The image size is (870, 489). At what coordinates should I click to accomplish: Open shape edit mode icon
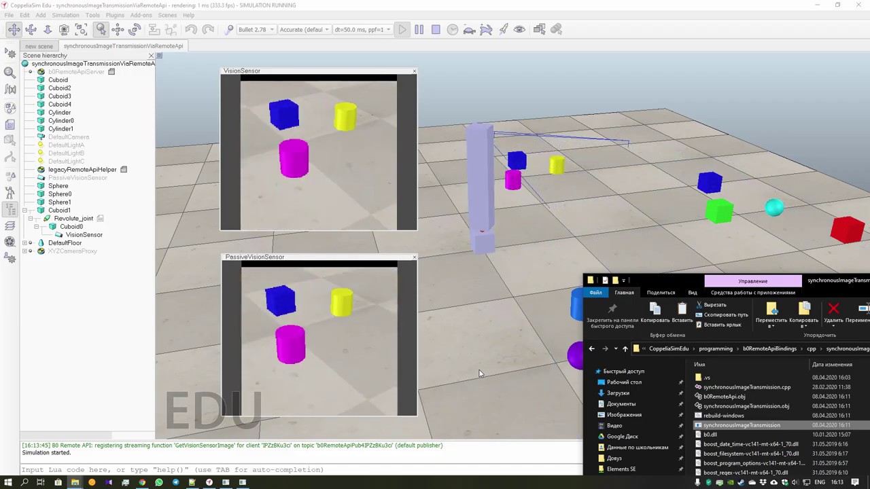10,141
